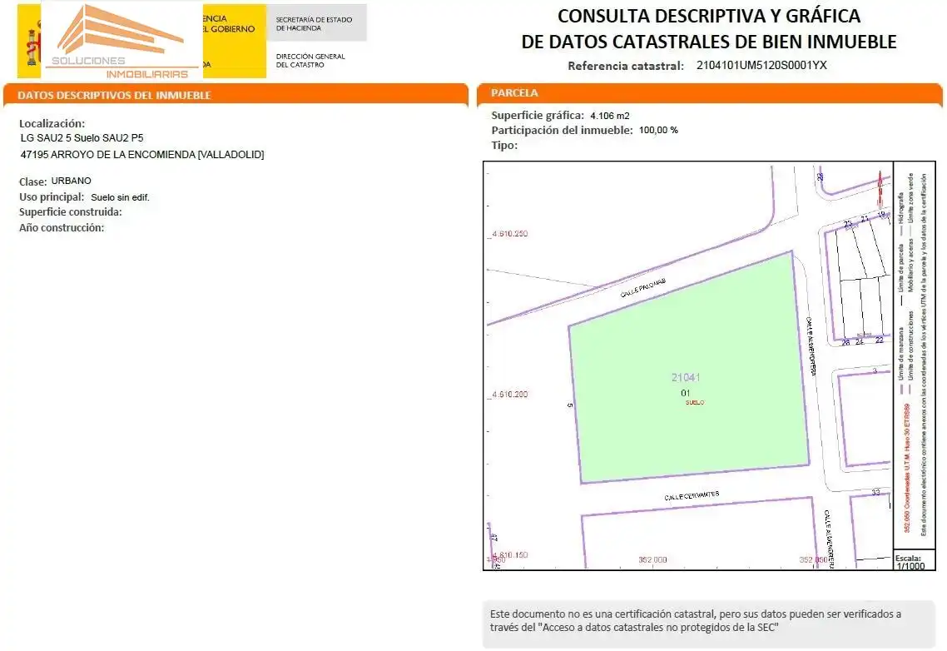
Task: Click 'DIRECCIÓN GENERAL DEL CATASTRO' text
Action: pyautogui.click(x=310, y=61)
